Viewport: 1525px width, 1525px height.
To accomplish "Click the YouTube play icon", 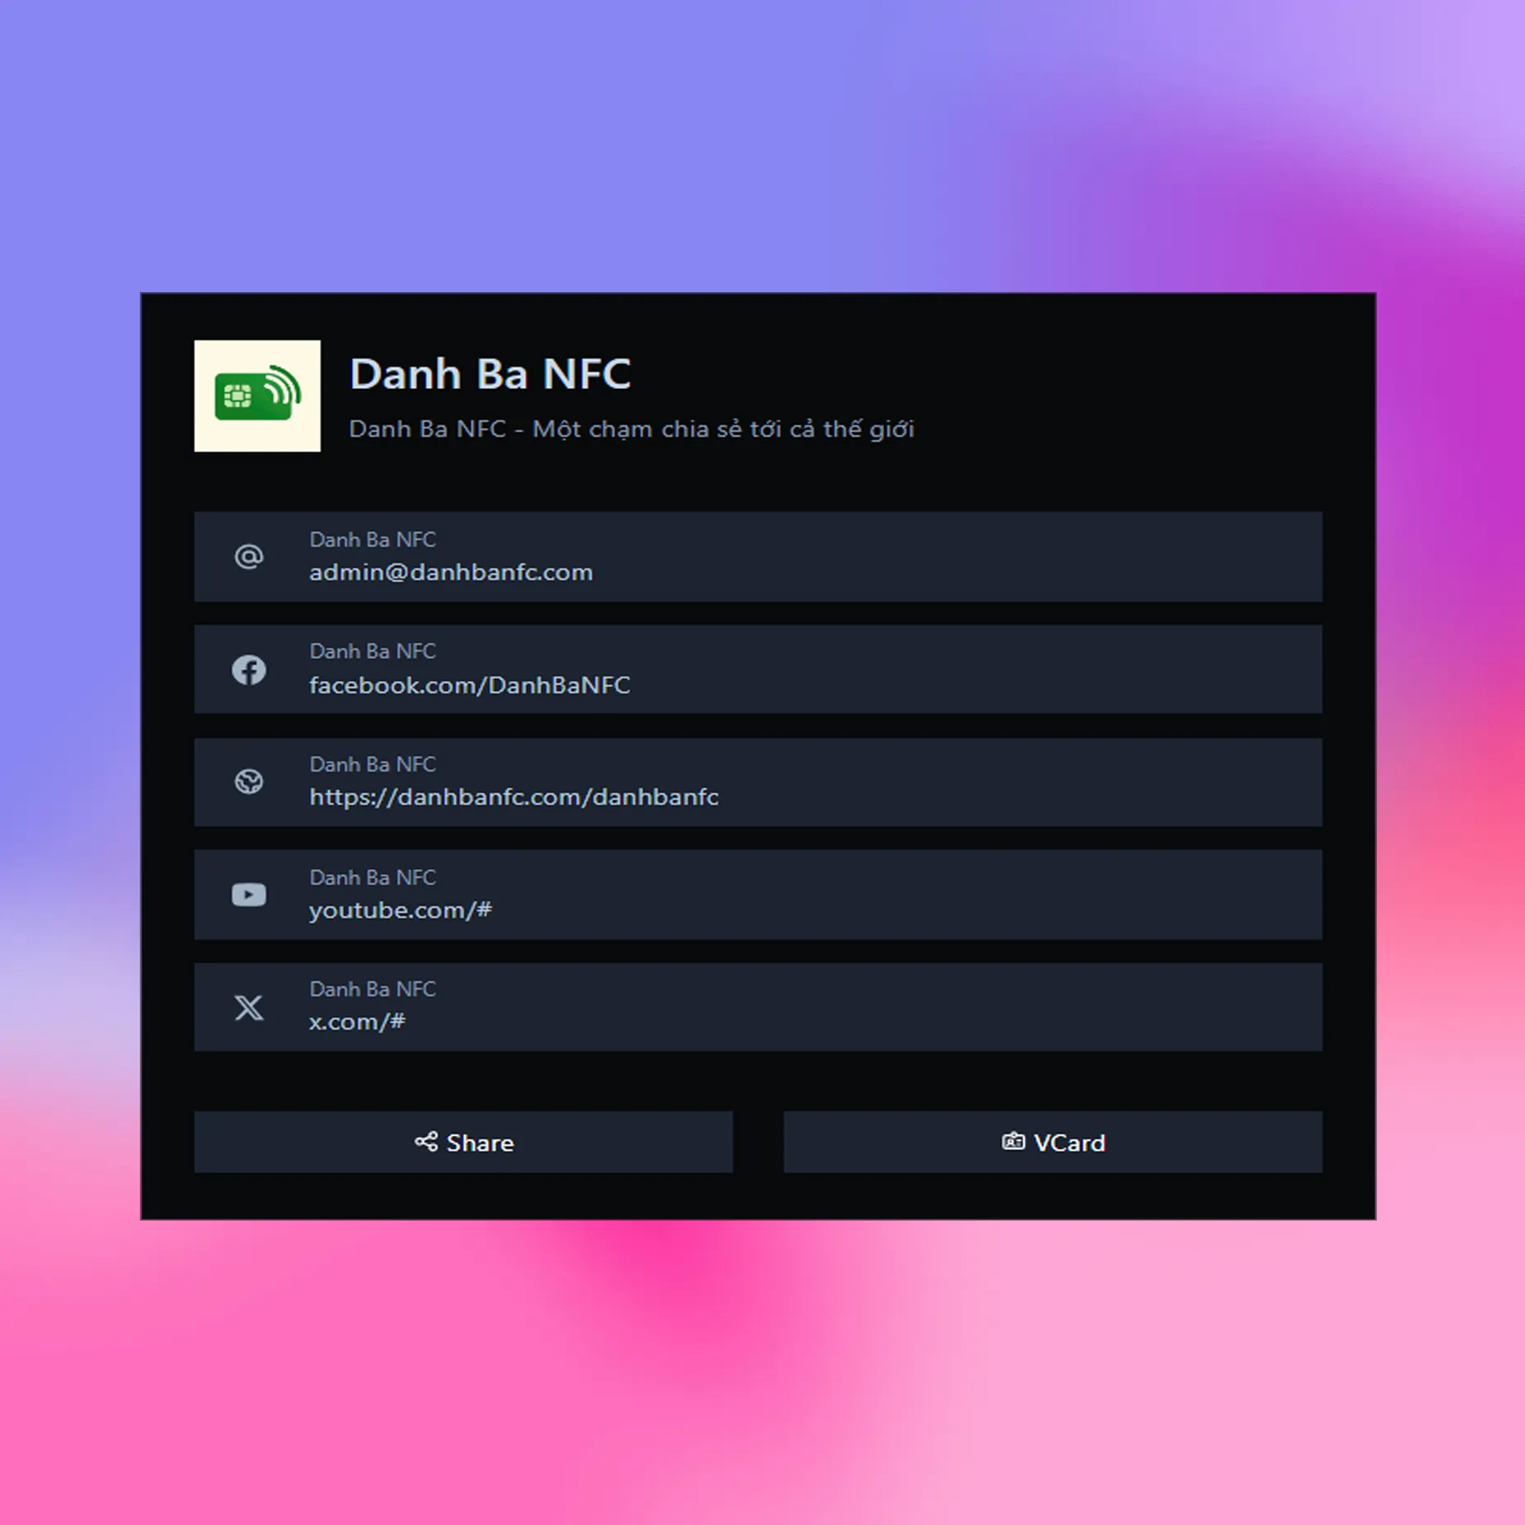I will 248,894.
